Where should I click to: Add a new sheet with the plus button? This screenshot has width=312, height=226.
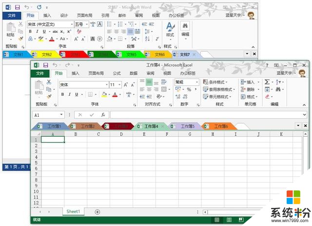(x=97, y=212)
